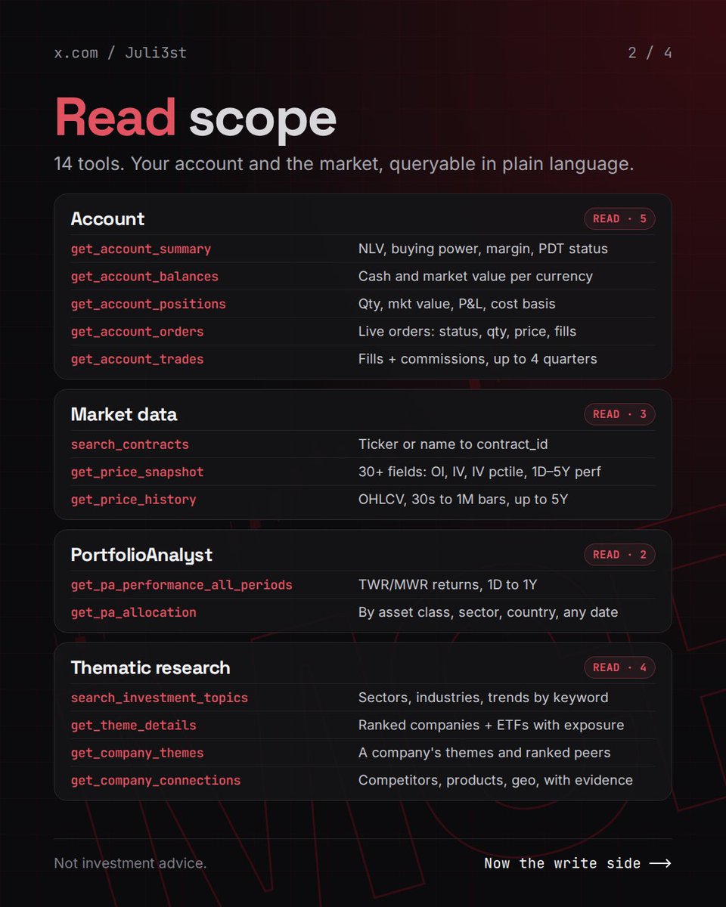
Task: Click 'Now the write side' text
Action: [563, 863]
